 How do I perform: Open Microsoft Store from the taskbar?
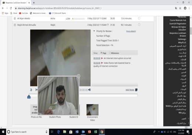click(x=71, y=132)
